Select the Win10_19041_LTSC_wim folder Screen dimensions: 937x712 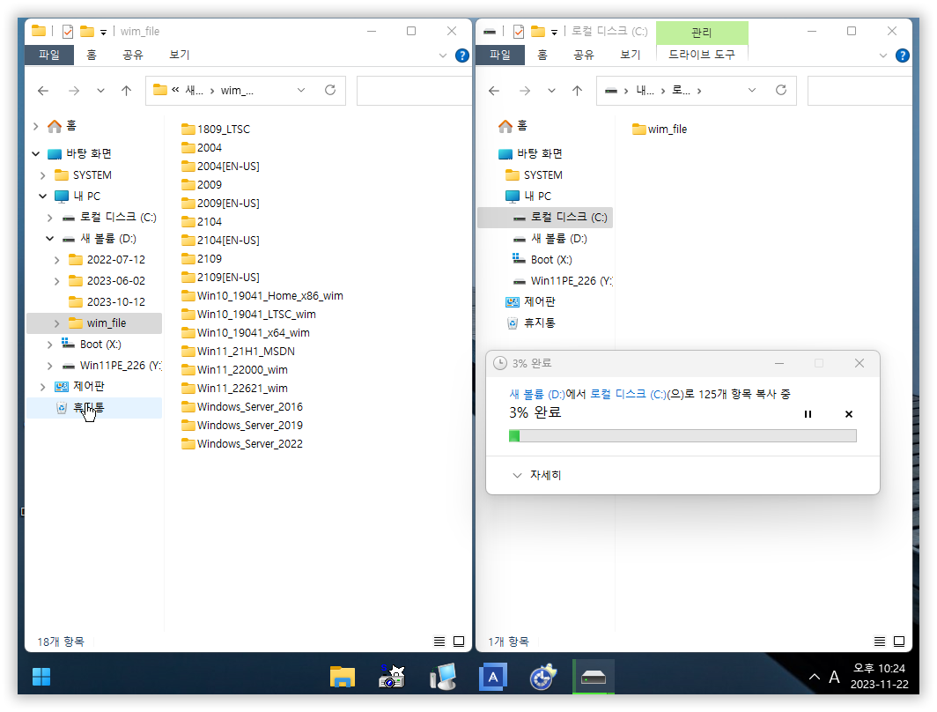(x=248, y=315)
